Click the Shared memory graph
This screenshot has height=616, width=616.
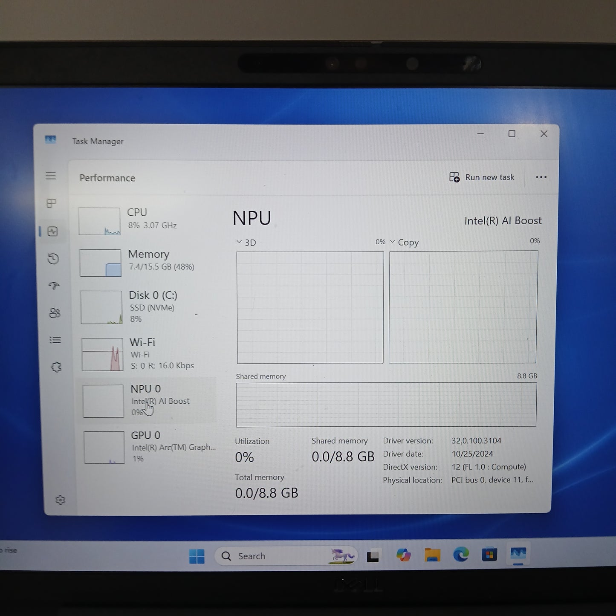(386, 405)
